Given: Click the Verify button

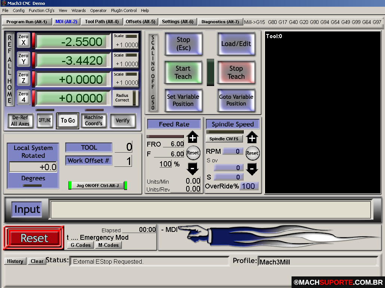Looking at the screenshot, I should coord(123,120).
